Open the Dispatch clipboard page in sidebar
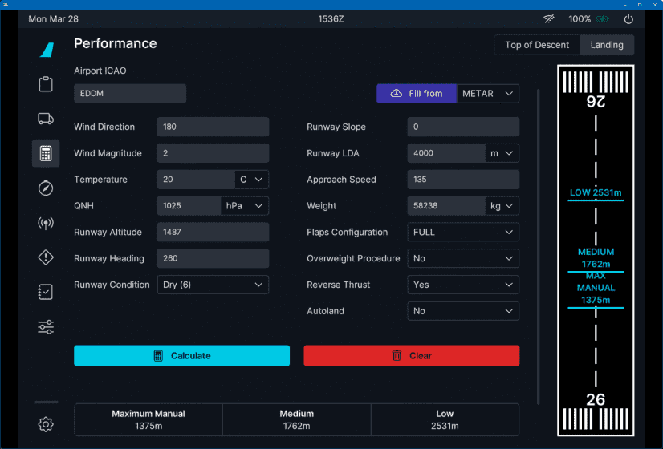The height and width of the screenshot is (449, 663). 46,84
